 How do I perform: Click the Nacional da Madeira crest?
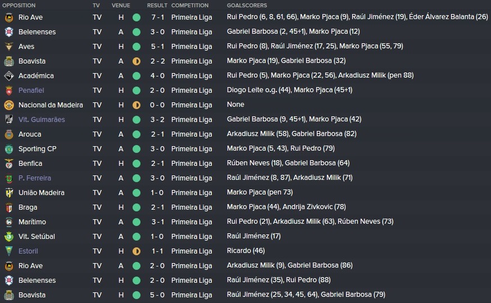9,105
